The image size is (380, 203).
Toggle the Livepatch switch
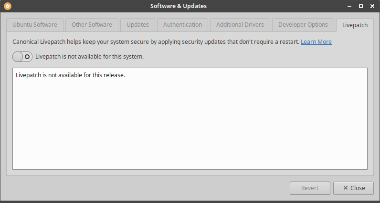(x=22, y=57)
